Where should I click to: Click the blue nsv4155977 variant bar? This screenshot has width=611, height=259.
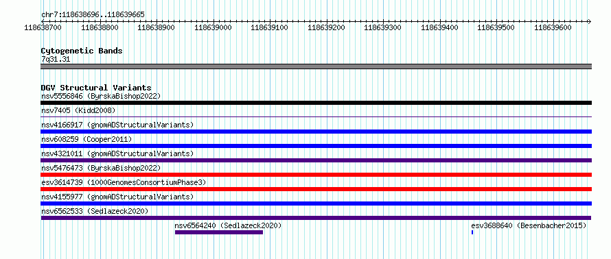[x=316, y=203]
